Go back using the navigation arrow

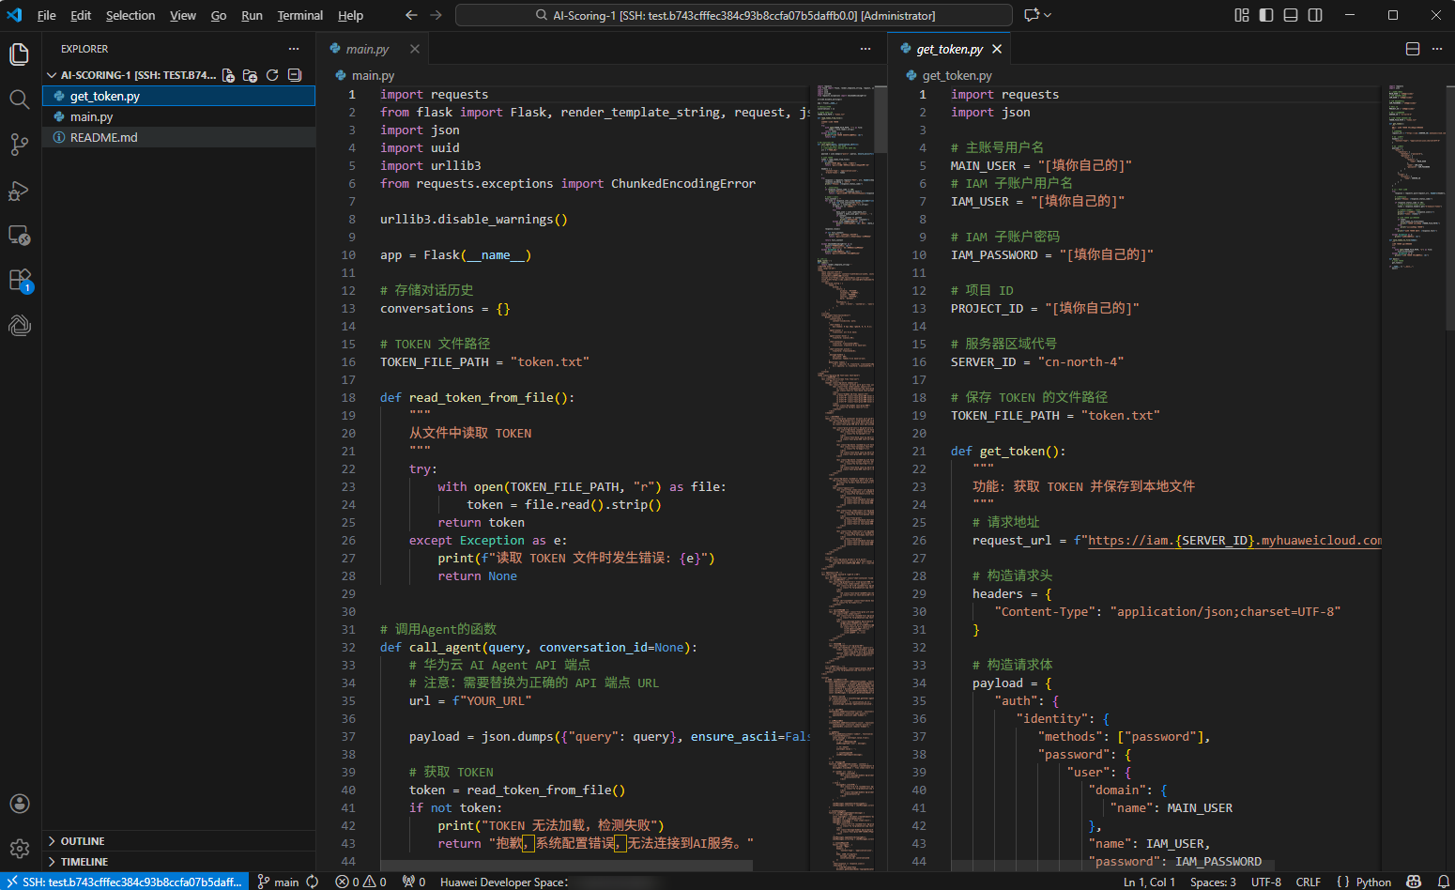[x=411, y=15]
